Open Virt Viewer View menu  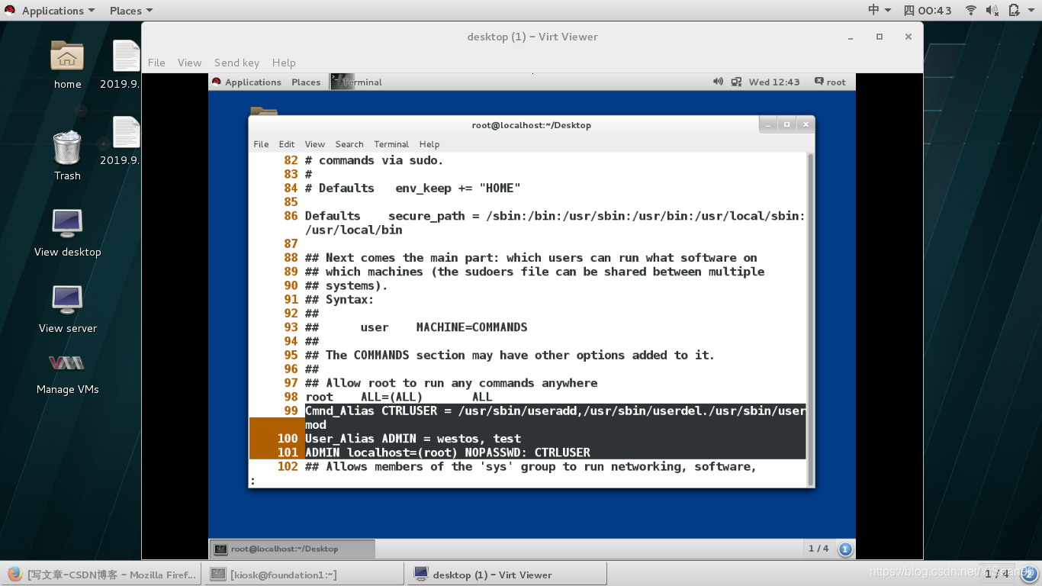pyautogui.click(x=189, y=63)
